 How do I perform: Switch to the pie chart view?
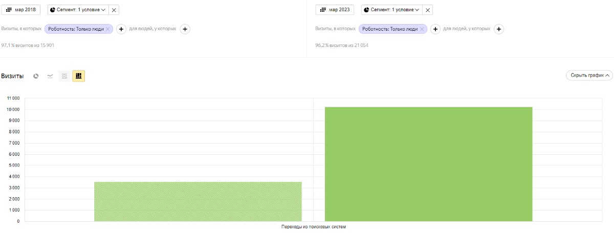pyautogui.click(x=36, y=76)
